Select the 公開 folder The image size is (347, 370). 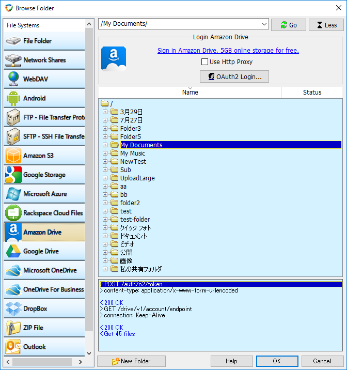tap(127, 252)
